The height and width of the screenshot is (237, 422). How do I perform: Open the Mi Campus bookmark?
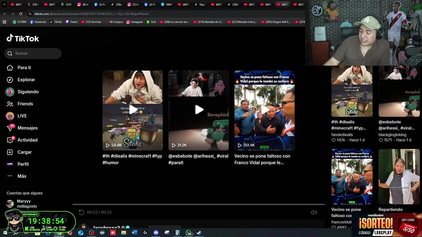(114, 22)
